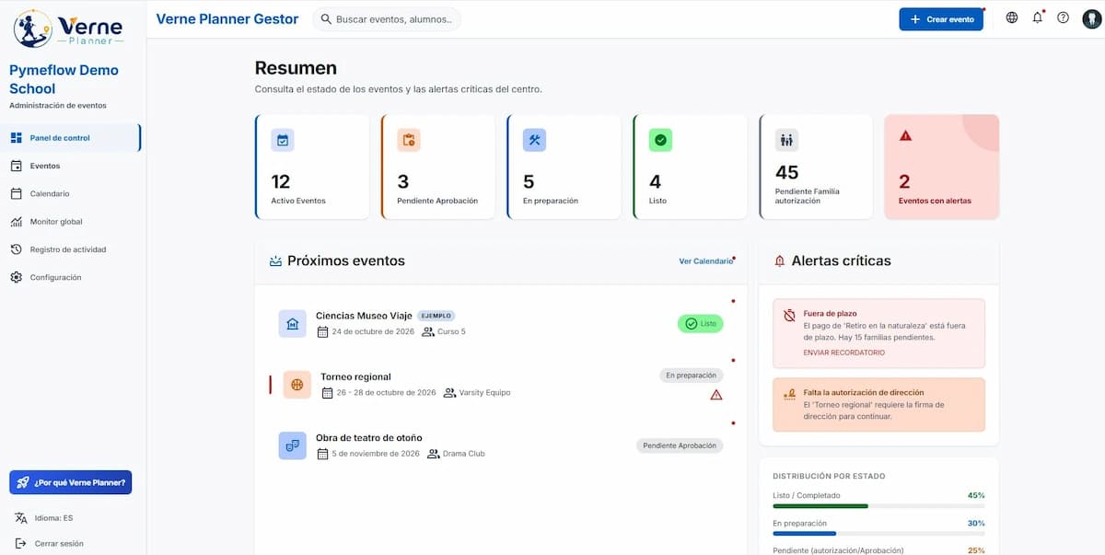Viewport: 1105px width, 555px height.
Task: Click the warning triangle on Torneo regional
Action: click(716, 395)
